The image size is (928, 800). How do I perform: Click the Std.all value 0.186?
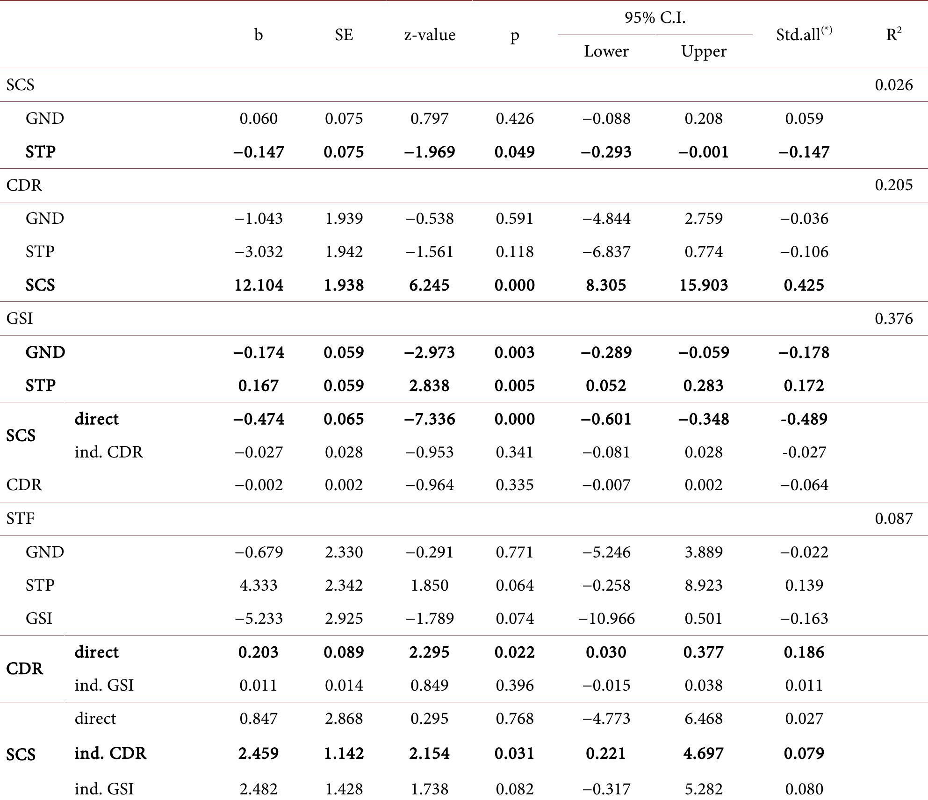pyautogui.click(x=804, y=652)
